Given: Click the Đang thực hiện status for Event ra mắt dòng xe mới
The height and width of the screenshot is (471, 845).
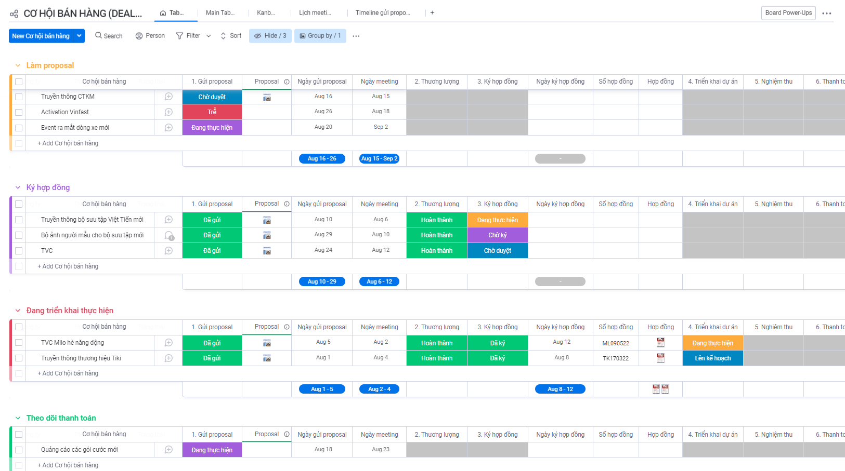Looking at the screenshot, I should (x=212, y=127).
